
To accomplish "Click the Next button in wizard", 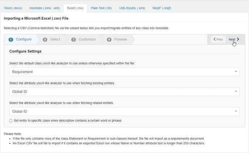I will click(x=234, y=39).
